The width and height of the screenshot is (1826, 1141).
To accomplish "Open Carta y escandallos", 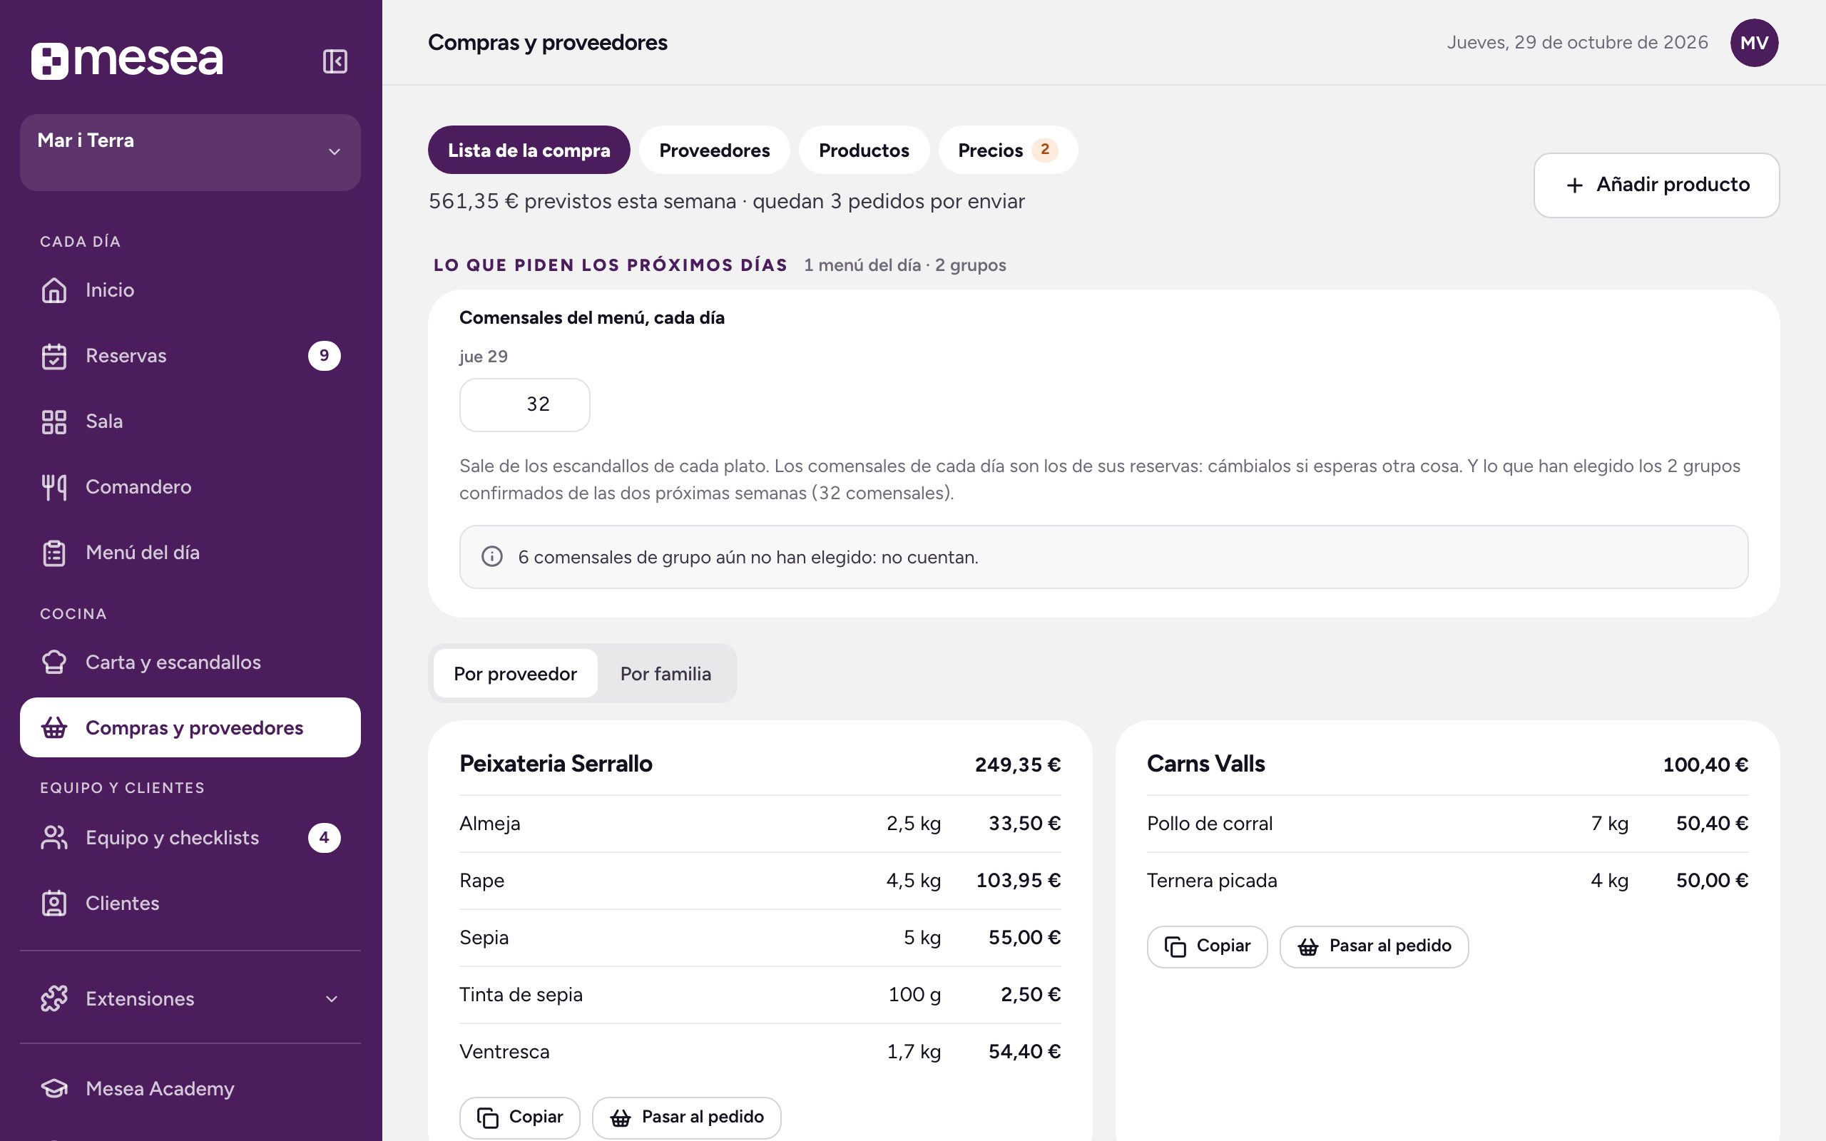I will click(x=190, y=662).
